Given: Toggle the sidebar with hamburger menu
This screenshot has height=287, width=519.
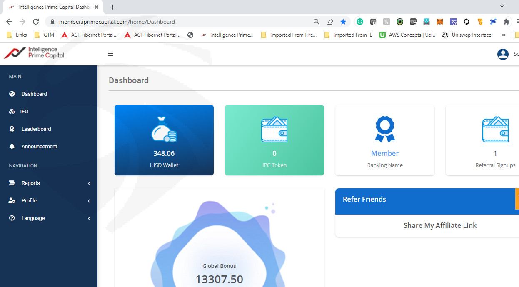Looking at the screenshot, I should click(x=110, y=54).
